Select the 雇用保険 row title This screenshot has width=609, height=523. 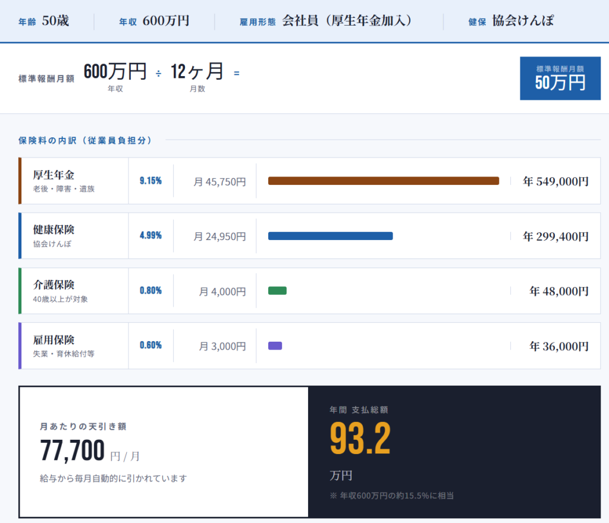coord(54,340)
